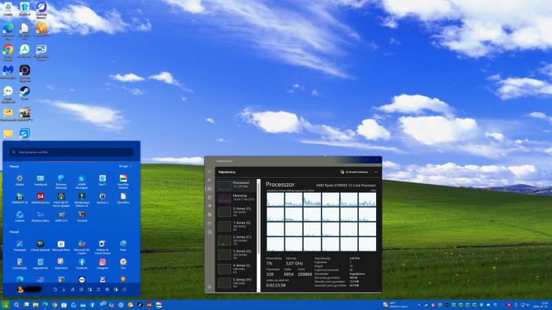
Task: Open HWiNFO 64 from pinned apps
Action: (x=20, y=198)
